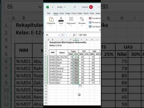Click the cell 'NIM02'

52,60
